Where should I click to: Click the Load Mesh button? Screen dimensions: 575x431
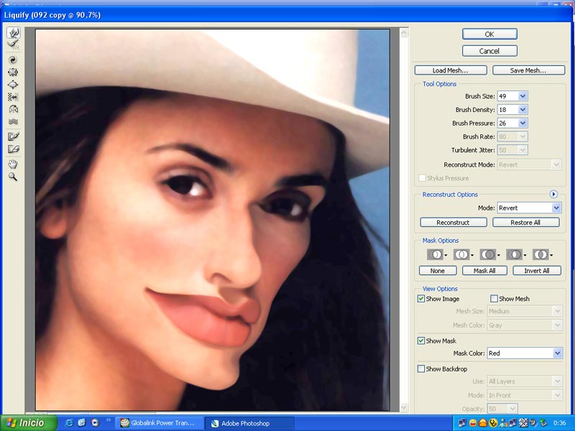[450, 70]
